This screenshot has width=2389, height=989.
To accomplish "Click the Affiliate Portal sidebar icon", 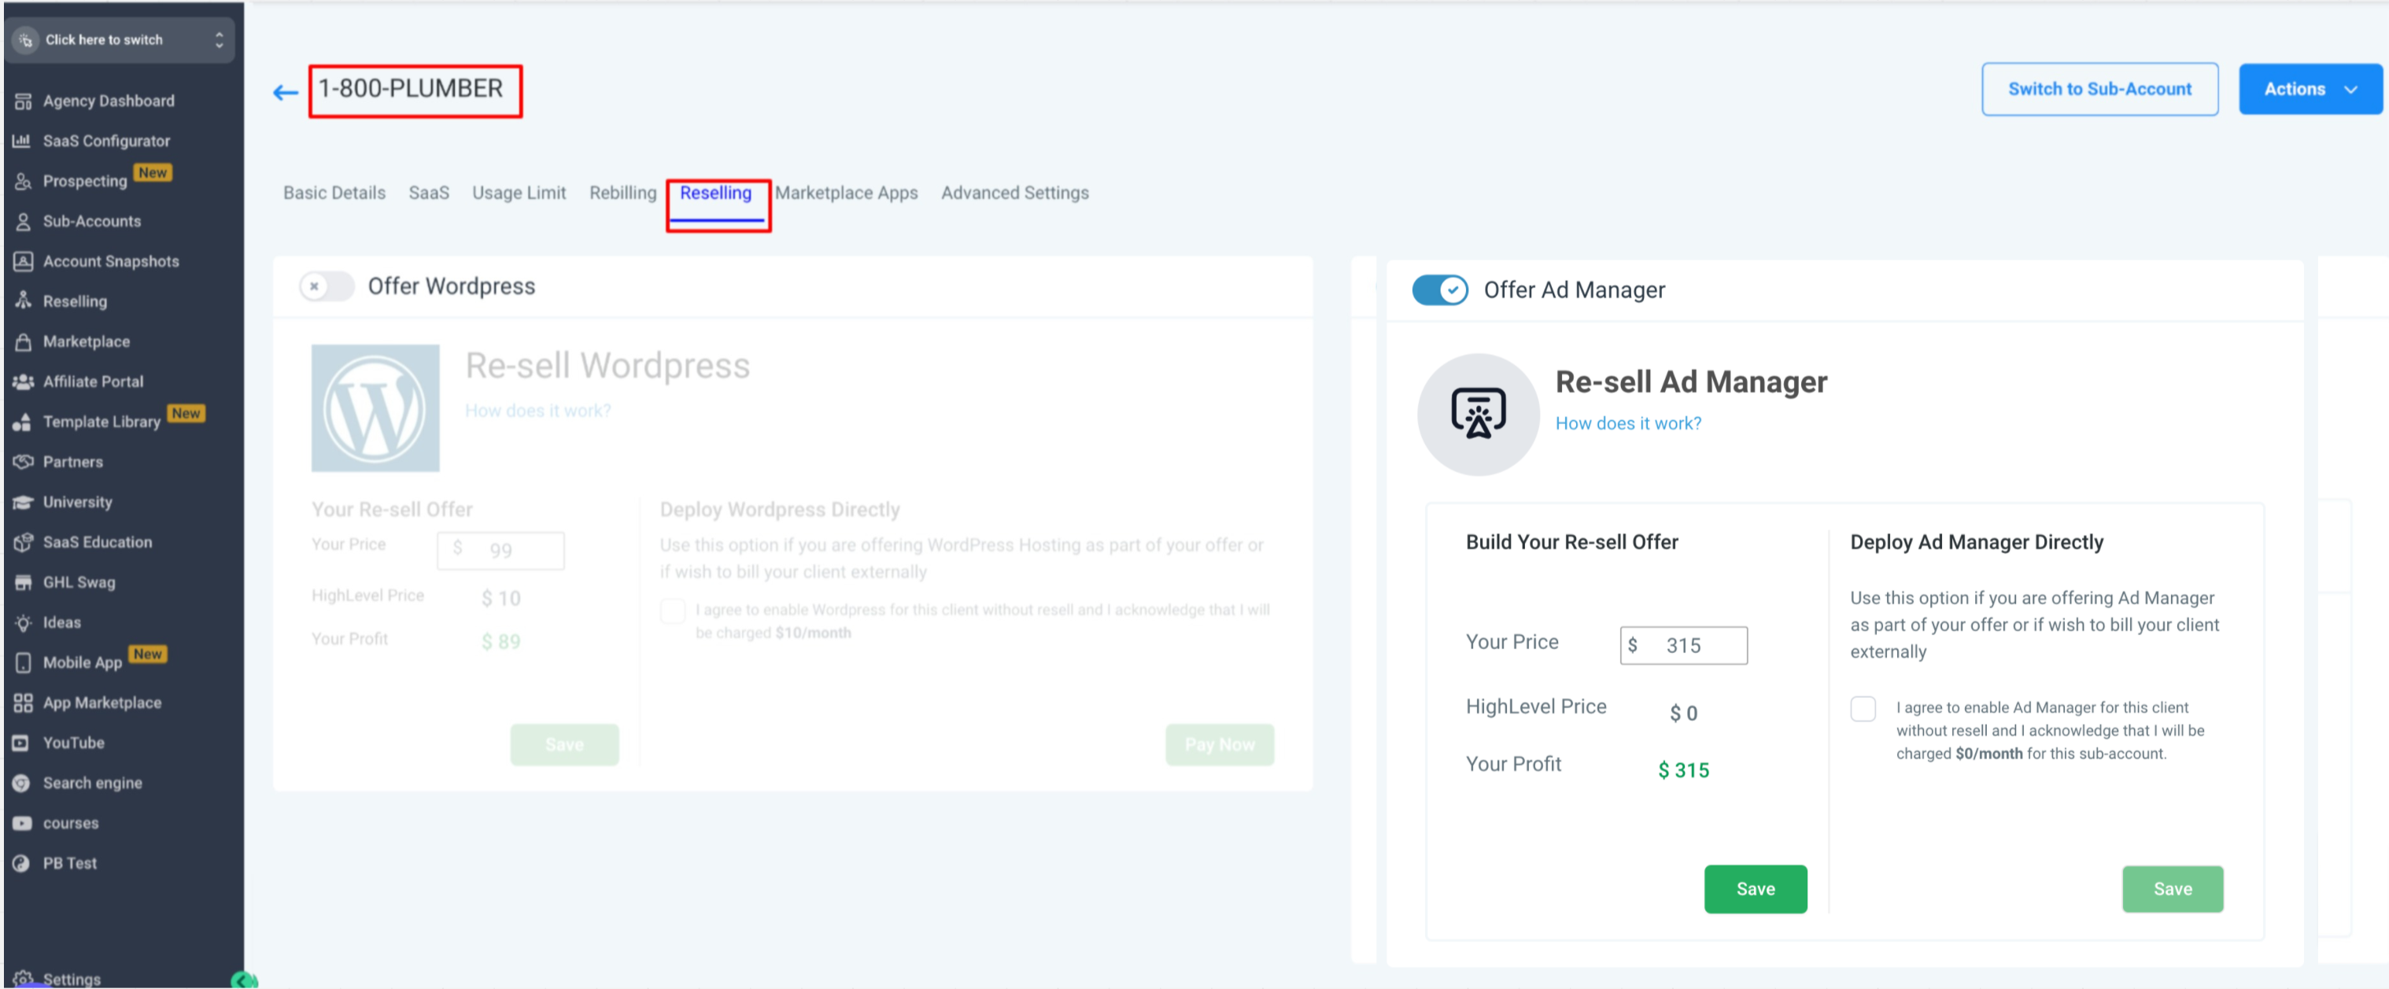I will (x=23, y=382).
